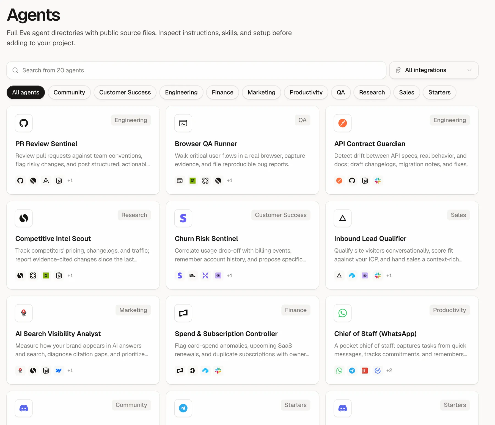This screenshot has height=425, width=495.
Task: Click Notion integration icon on PR Review Sentinel
Action: click(x=59, y=181)
